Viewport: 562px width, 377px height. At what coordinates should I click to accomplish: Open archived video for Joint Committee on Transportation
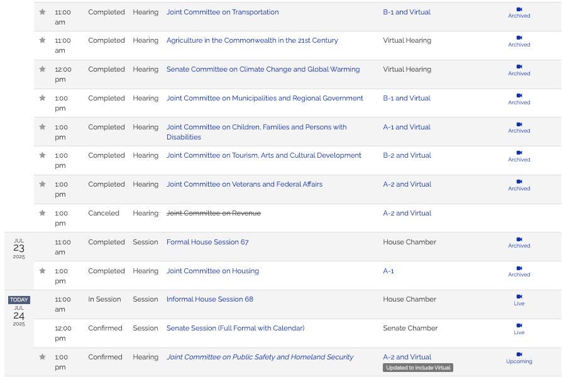[x=519, y=13]
